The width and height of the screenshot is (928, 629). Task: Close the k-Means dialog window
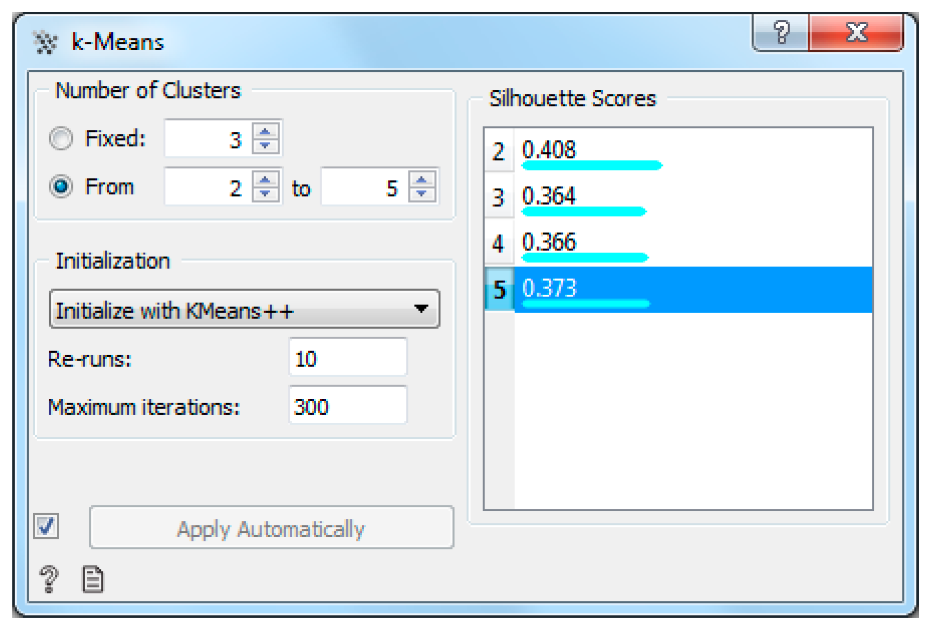[856, 33]
